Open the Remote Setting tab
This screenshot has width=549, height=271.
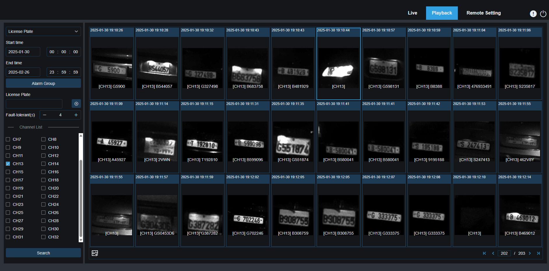[483, 13]
